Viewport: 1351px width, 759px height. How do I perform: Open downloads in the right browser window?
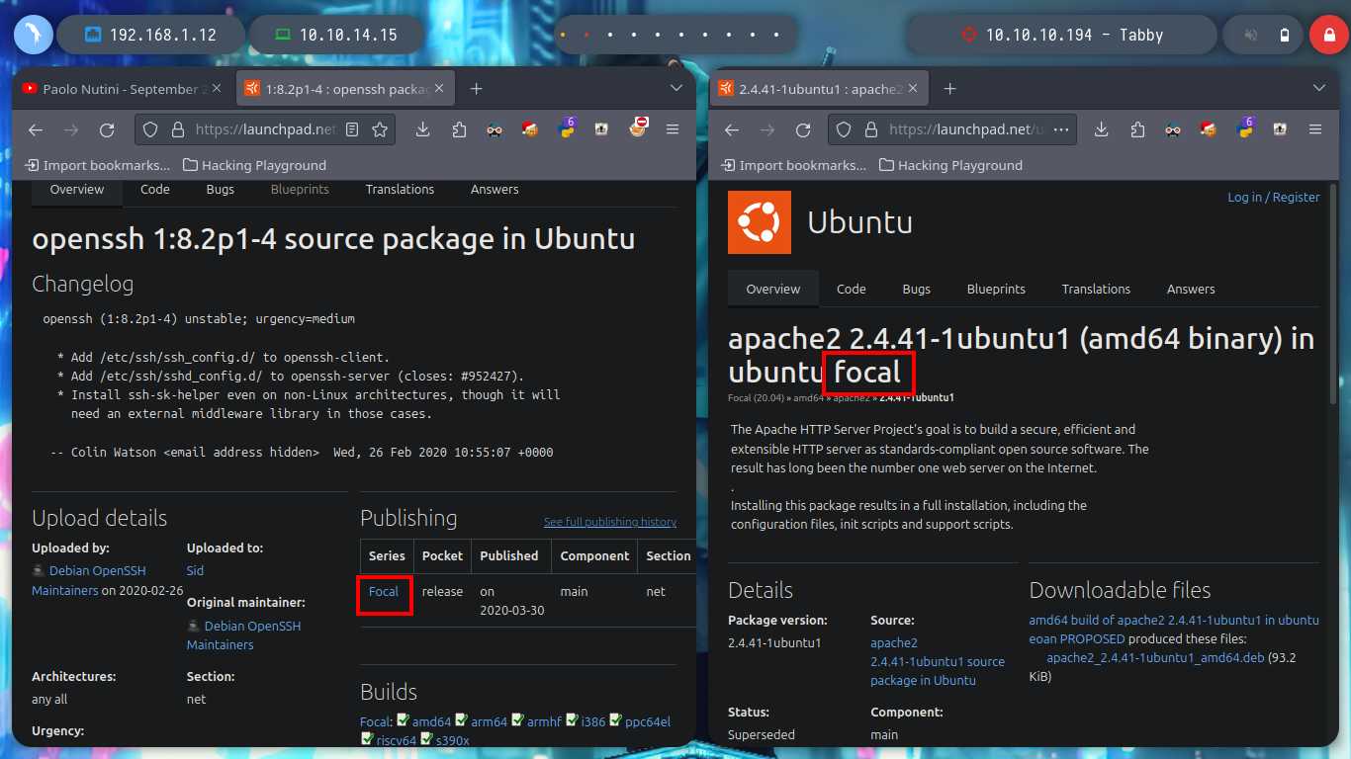[x=1101, y=129]
